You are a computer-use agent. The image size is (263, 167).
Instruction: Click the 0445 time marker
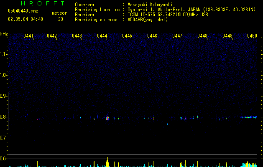click(127, 36)
